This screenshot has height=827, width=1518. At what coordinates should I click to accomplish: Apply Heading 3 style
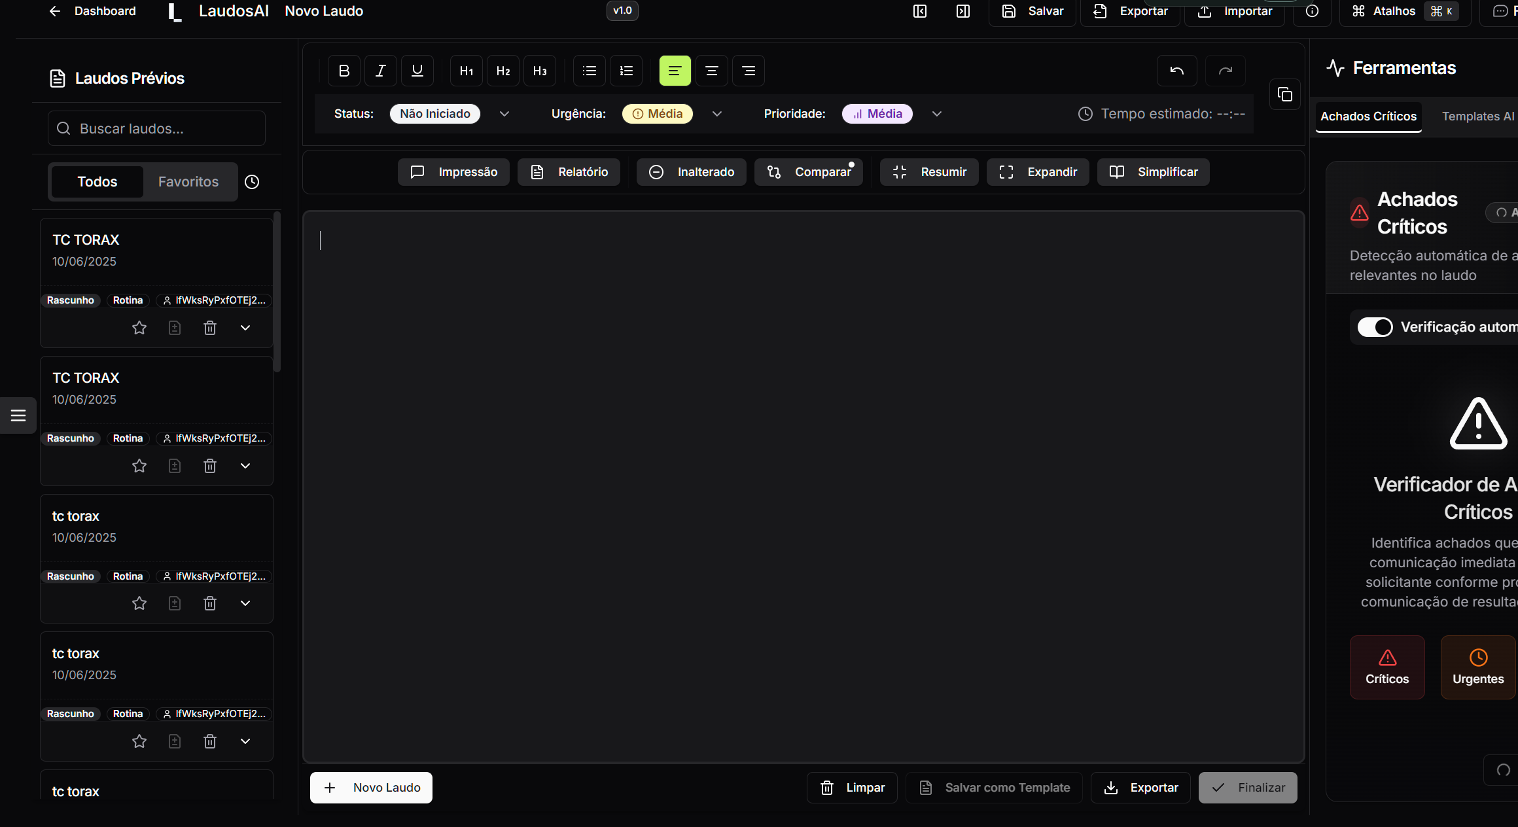pyautogui.click(x=540, y=71)
